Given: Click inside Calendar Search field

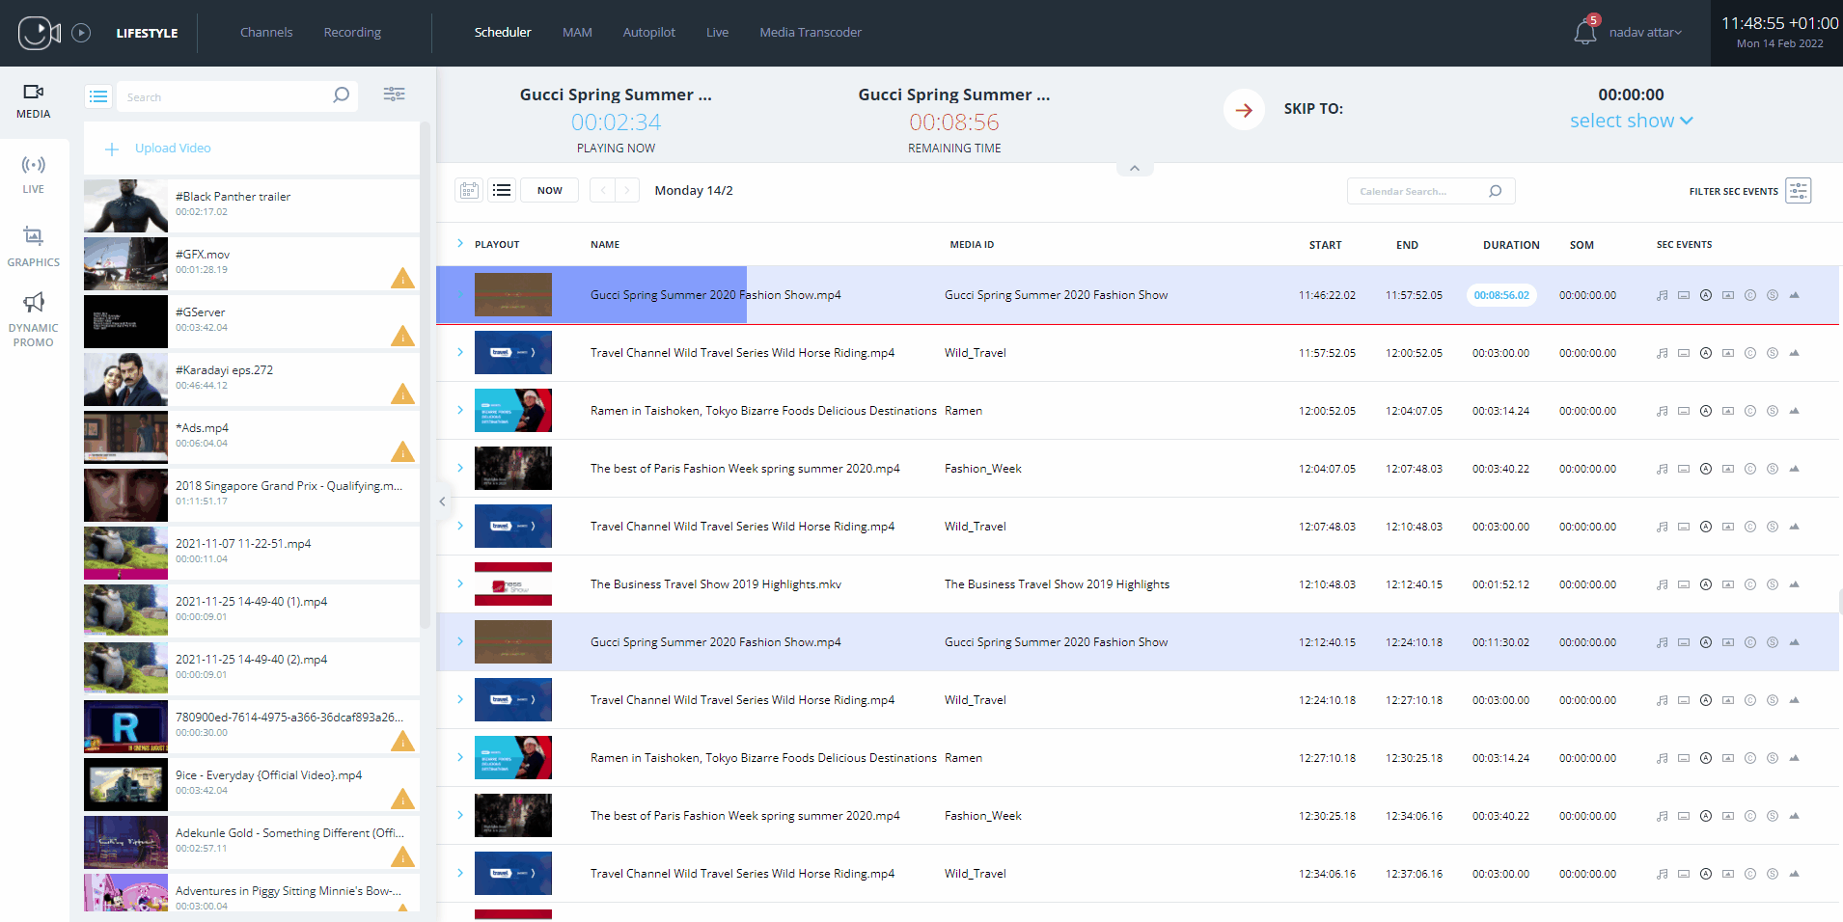Looking at the screenshot, I should click(x=1414, y=191).
